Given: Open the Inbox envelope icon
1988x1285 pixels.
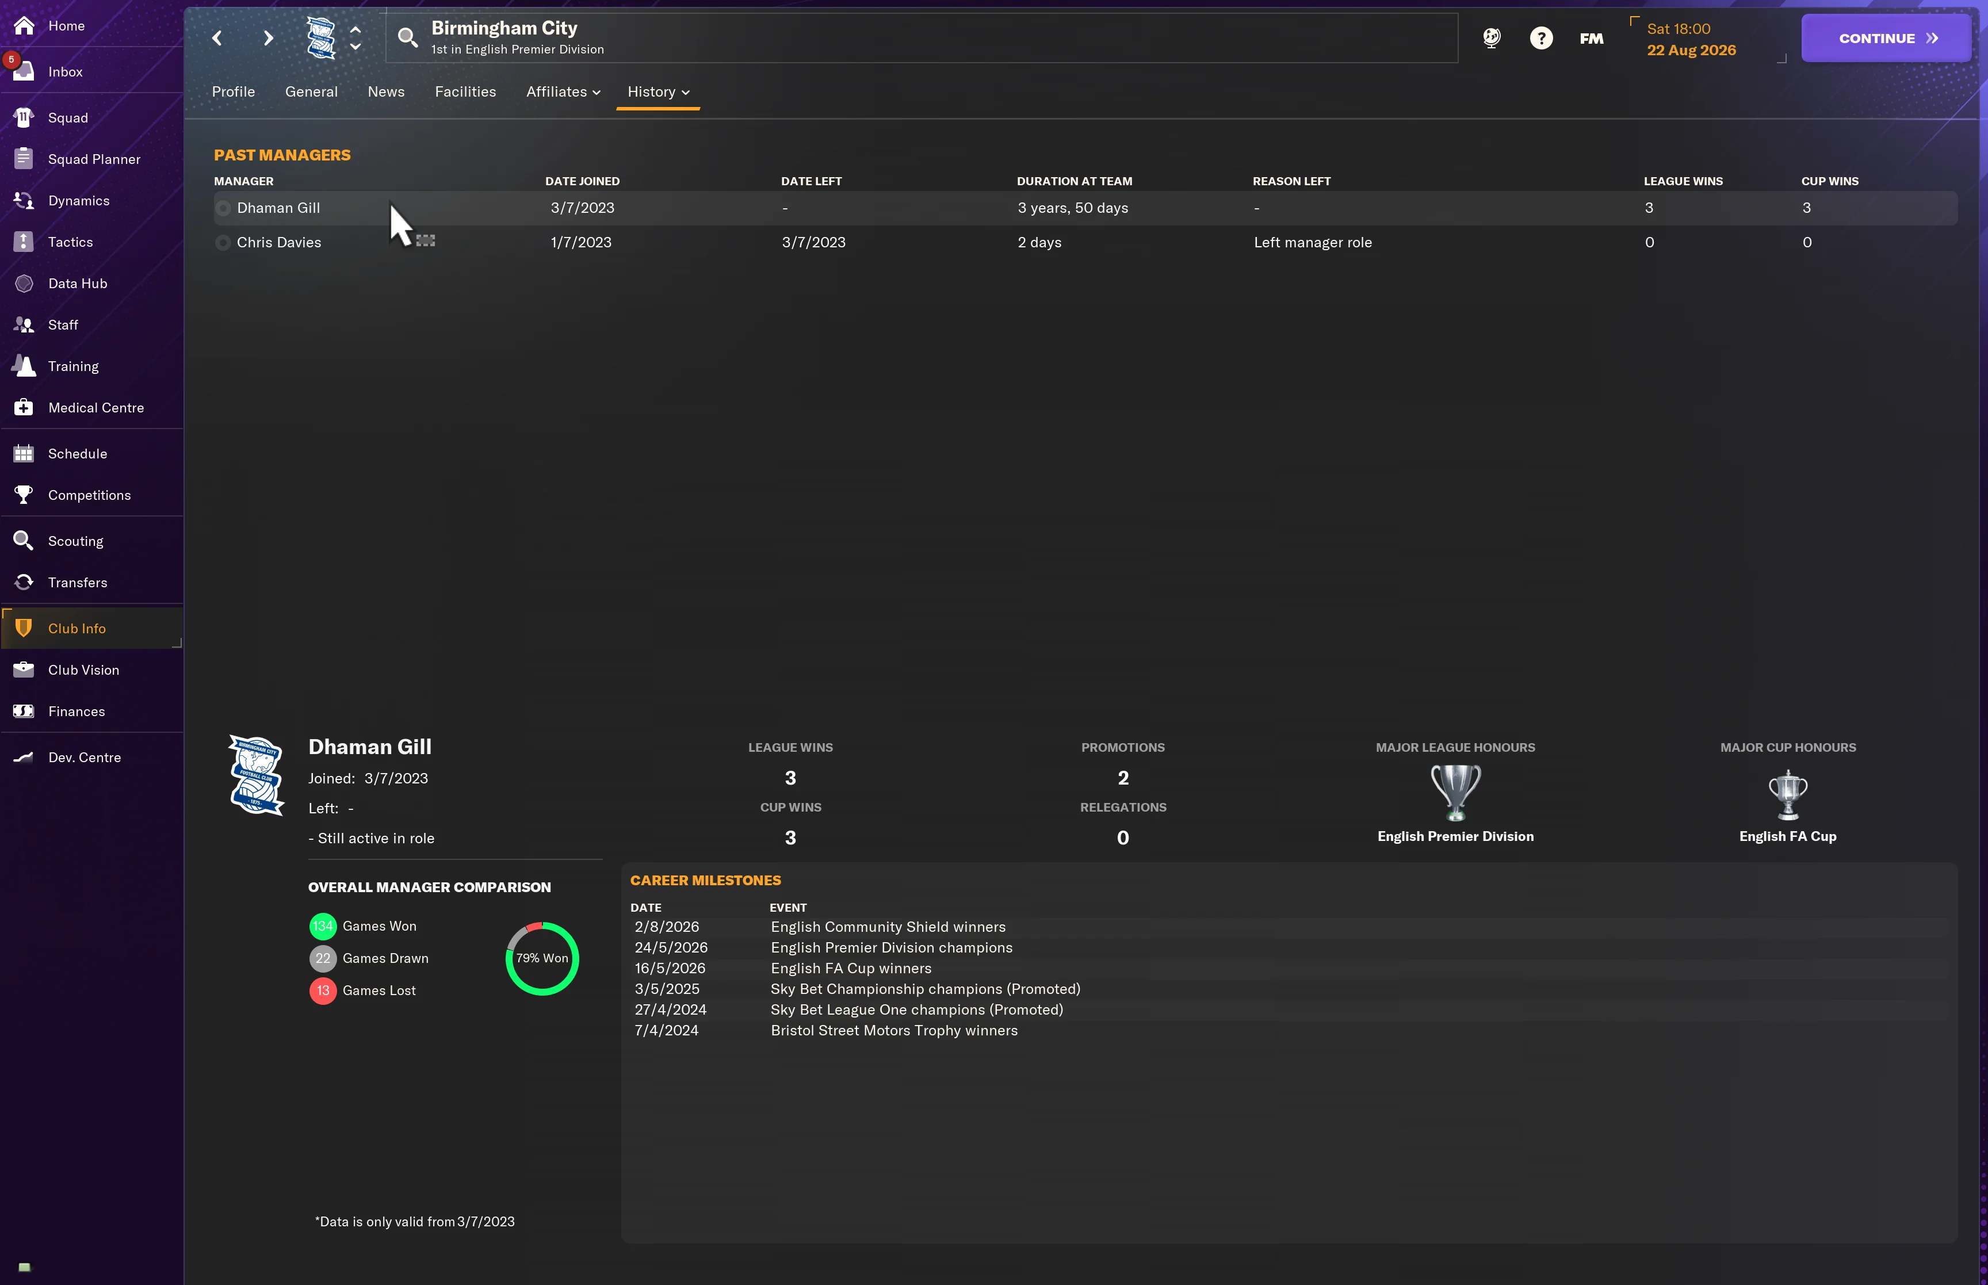Looking at the screenshot, I should point(24,72).
